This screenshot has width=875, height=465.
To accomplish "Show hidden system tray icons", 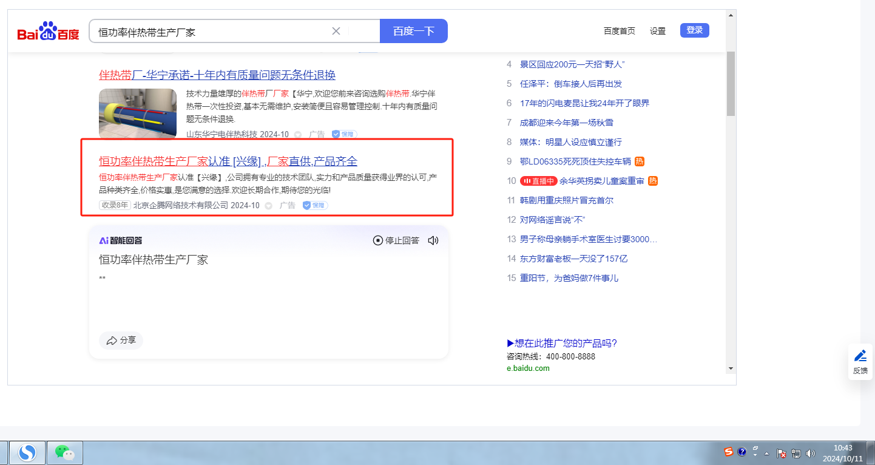I will point(766,453).
